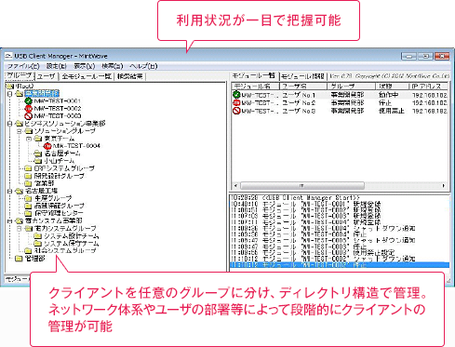Screen dimensions: 455x347
Task: Click the highlighted last log line
Action: [340, 265]
